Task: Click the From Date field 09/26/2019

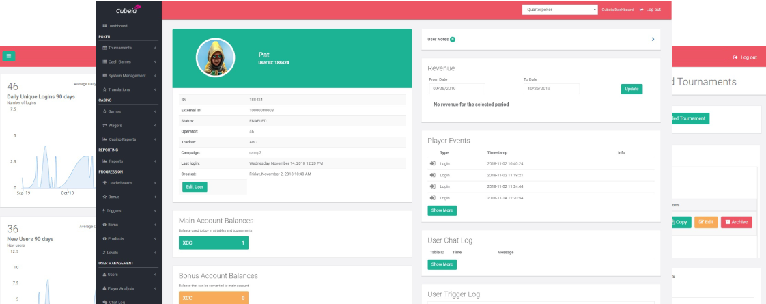Action: (x=457, y=89)
